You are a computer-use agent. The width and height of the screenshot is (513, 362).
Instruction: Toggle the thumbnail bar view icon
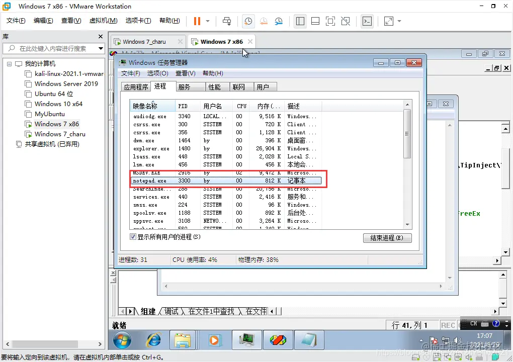[x=315, y=21]
